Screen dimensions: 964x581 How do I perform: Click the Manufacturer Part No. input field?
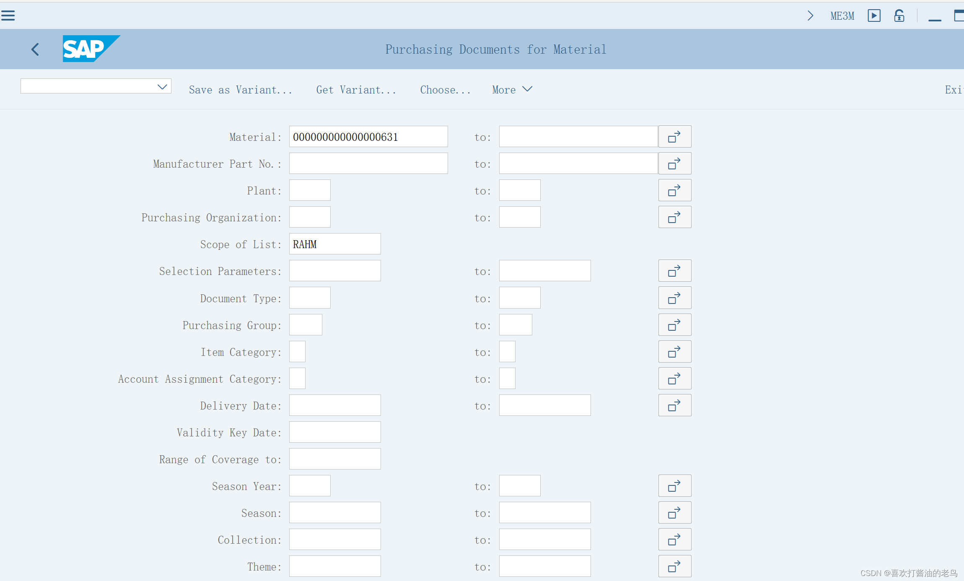(368, 163)
